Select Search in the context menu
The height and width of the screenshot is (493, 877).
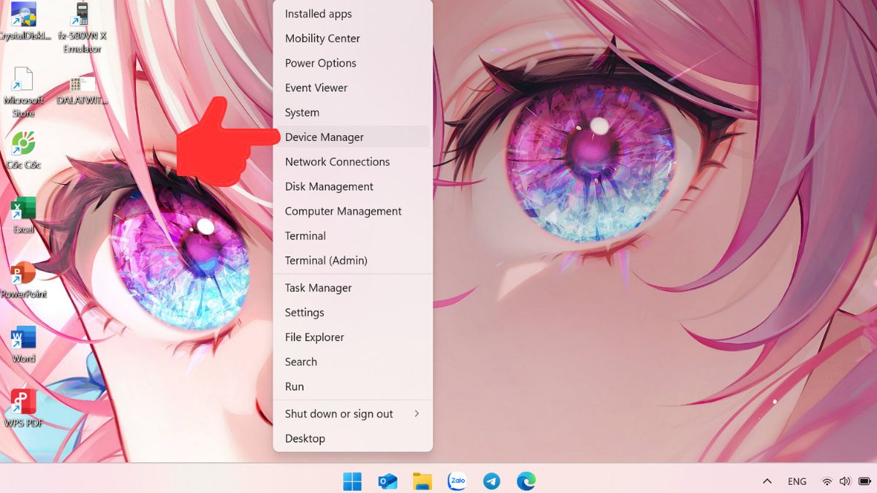353,362
